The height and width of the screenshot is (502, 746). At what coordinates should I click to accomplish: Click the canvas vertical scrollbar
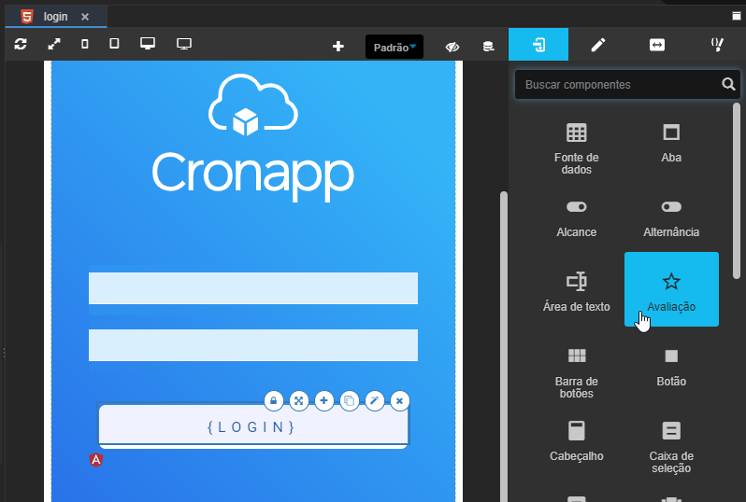click(503, 346)
